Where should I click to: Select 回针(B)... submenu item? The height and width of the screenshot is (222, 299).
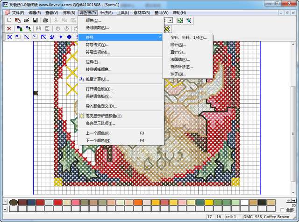188,45
